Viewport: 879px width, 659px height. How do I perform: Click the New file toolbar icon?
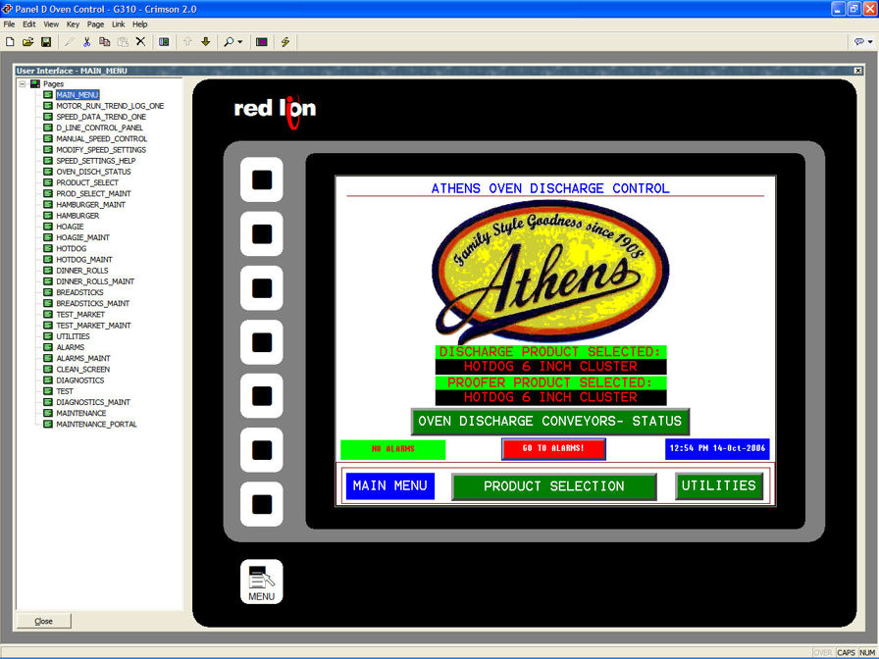tap(10, 42)
